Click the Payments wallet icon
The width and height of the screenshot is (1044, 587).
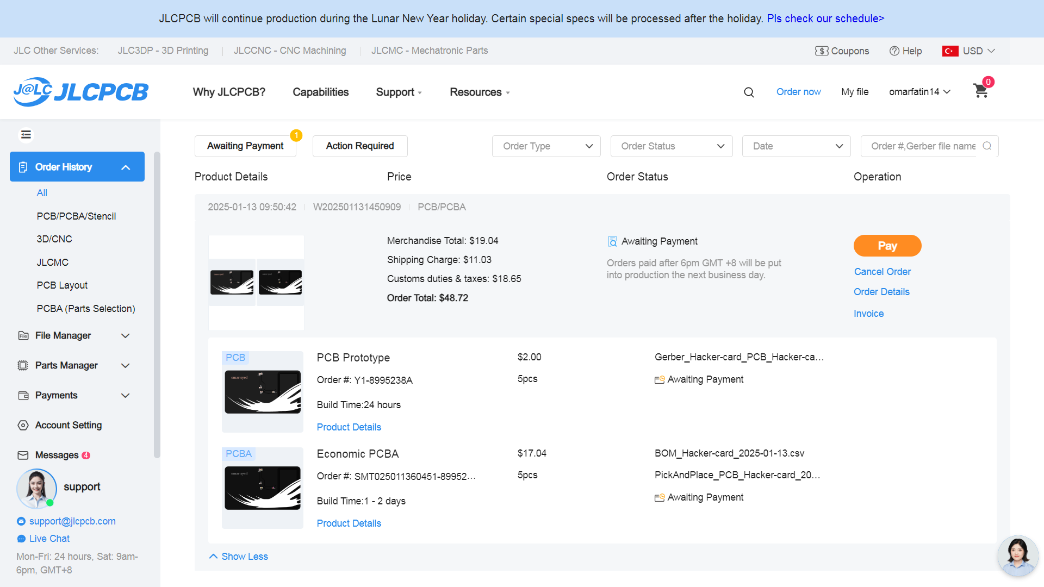(23, 396)
